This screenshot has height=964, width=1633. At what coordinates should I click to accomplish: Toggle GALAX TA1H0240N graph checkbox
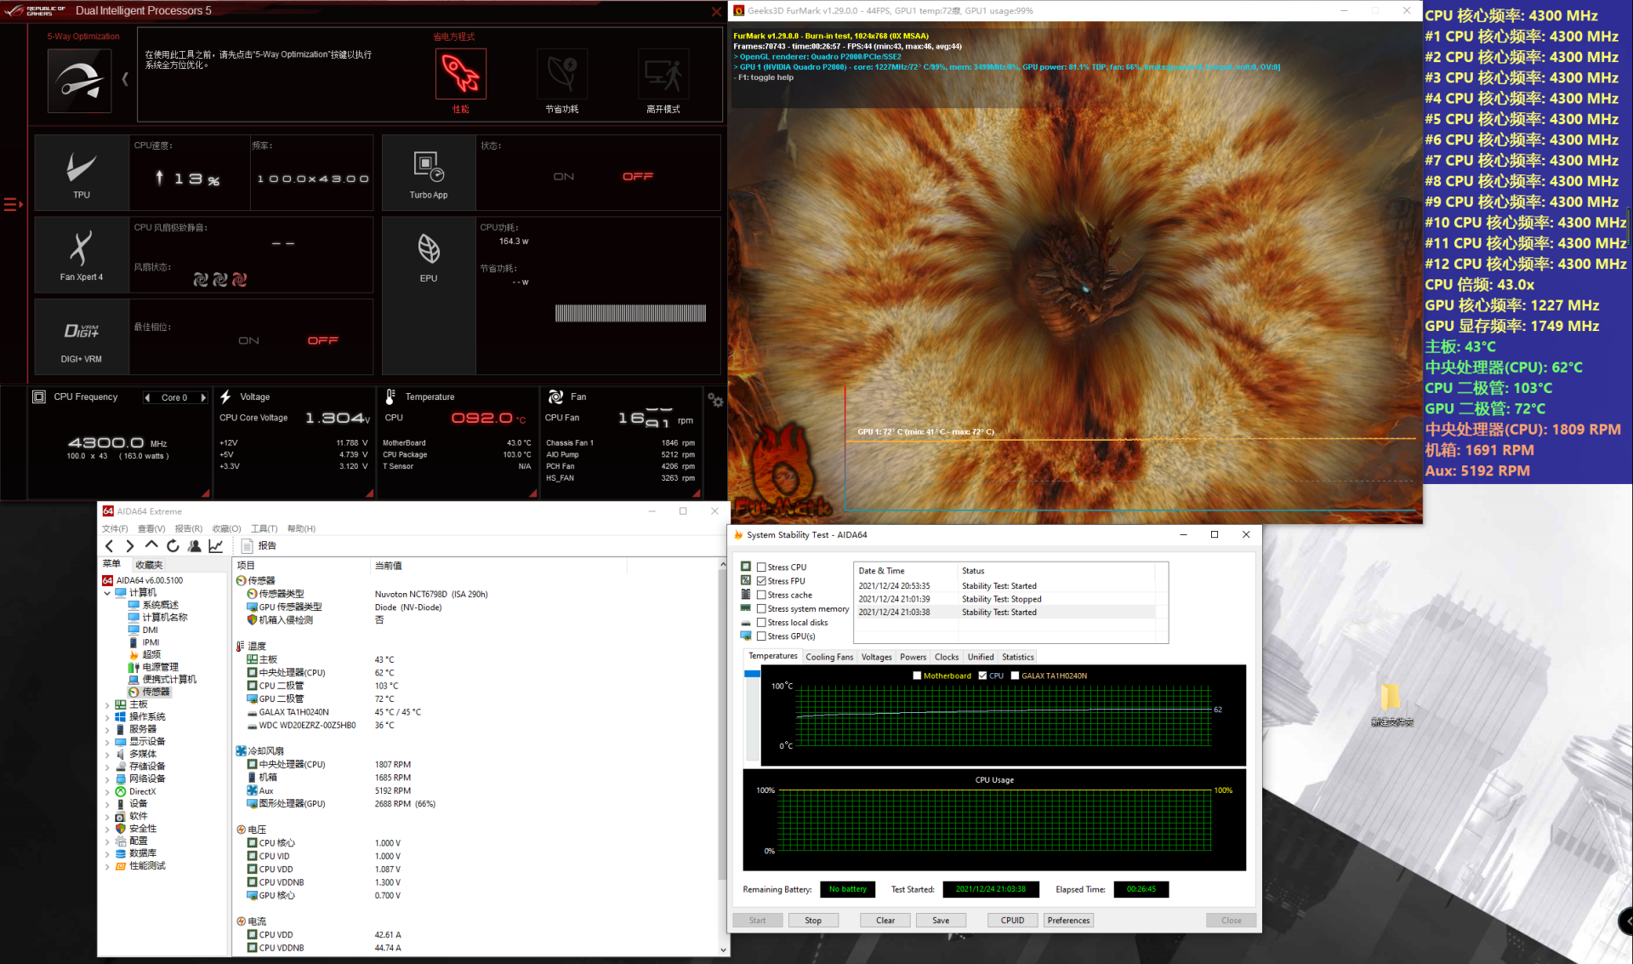click(1015, 676)
